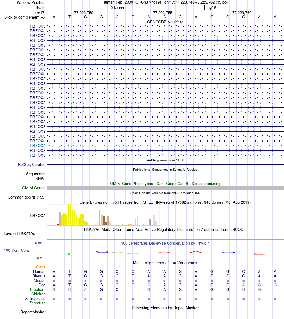Open 'Short Genetic Variants from dbSNP release 155' title

pos(165,193)
